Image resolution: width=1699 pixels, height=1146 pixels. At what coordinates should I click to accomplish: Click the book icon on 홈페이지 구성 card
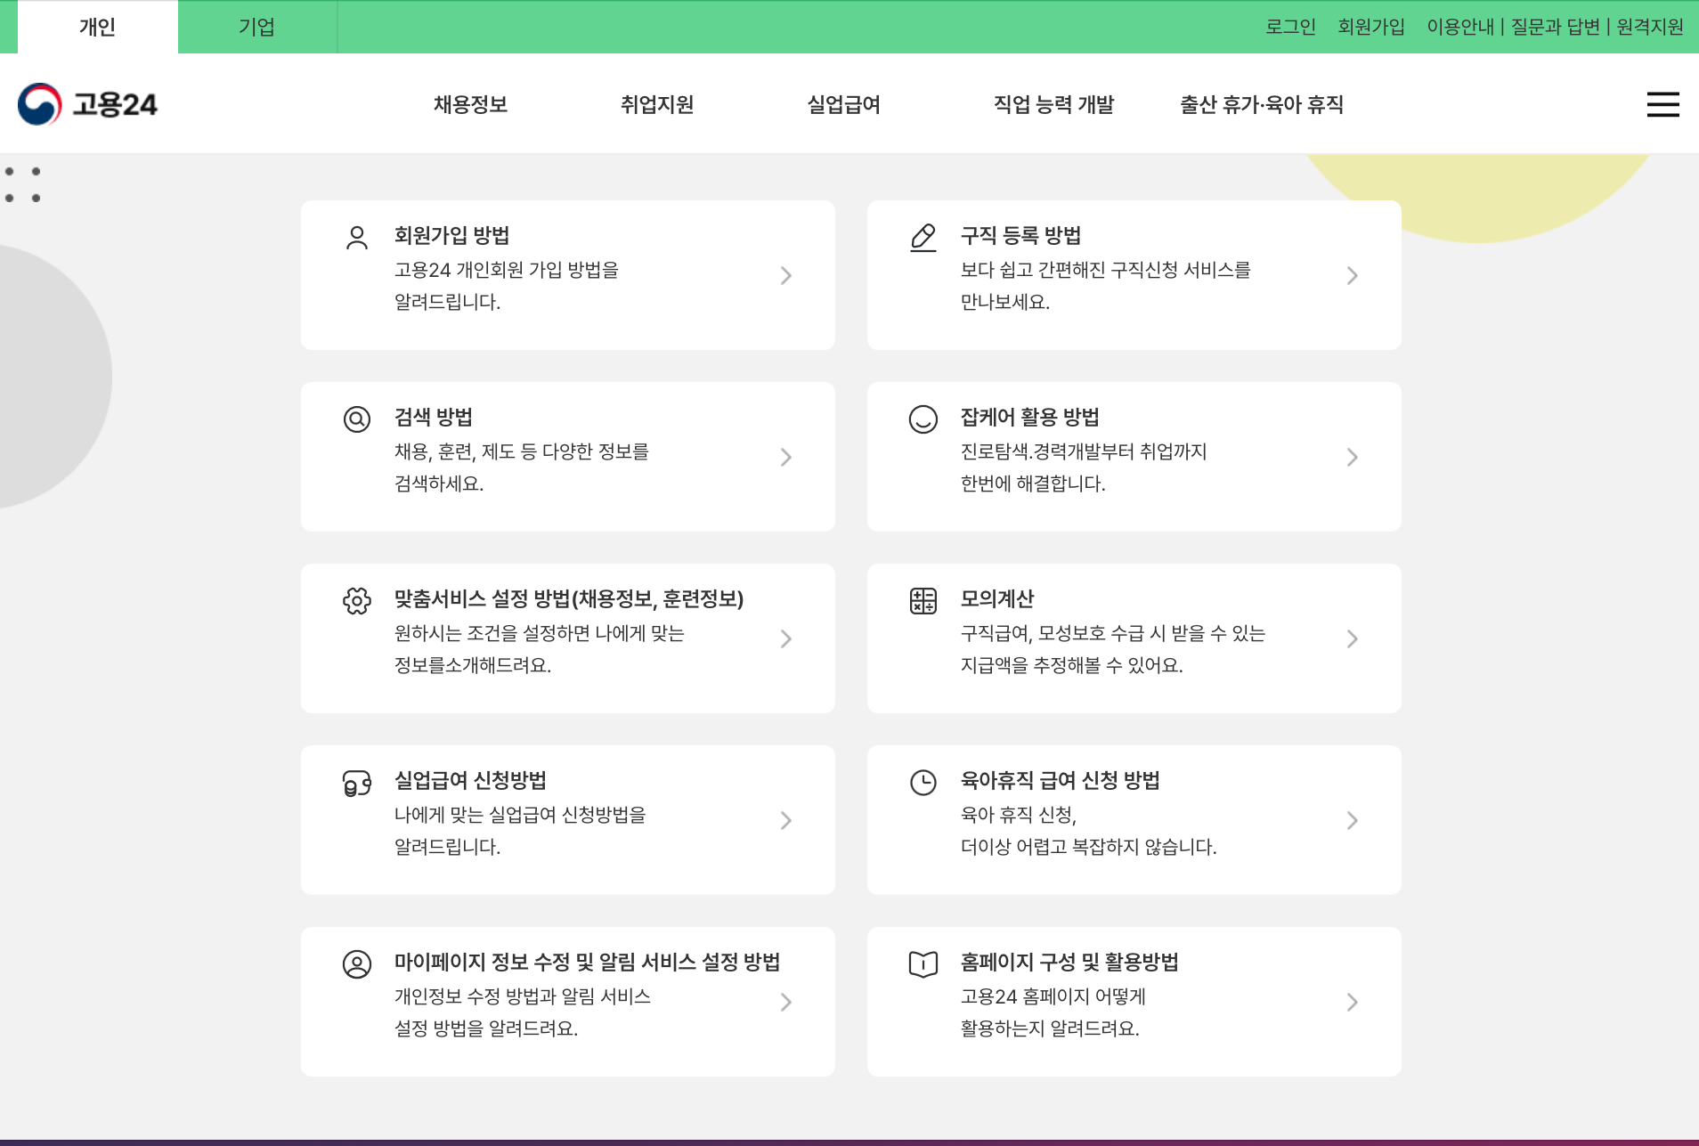tap(923, 964)
